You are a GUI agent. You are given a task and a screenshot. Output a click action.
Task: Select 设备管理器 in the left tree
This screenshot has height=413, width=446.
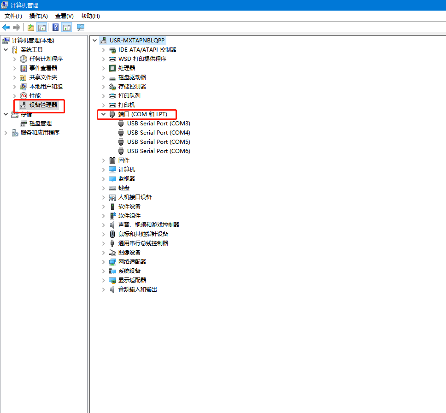coord(43,105)
